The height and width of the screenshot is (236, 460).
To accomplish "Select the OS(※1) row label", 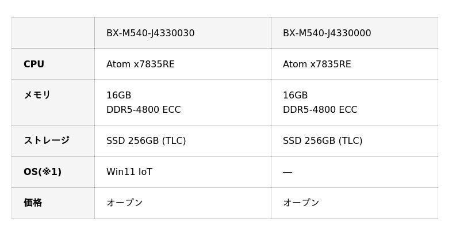I will point(43,172).
